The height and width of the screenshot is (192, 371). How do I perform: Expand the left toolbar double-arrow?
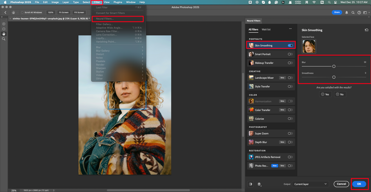pos(2,17)
